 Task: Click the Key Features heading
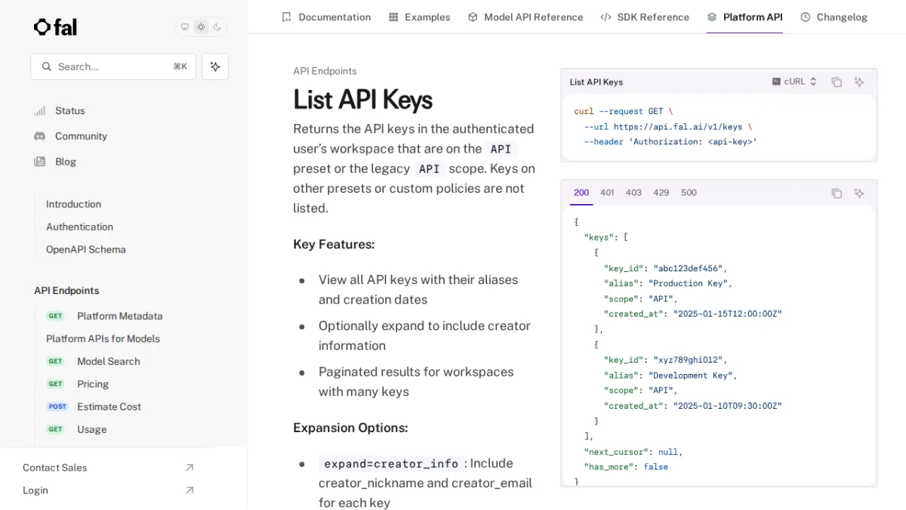click(x=334, y=245)
